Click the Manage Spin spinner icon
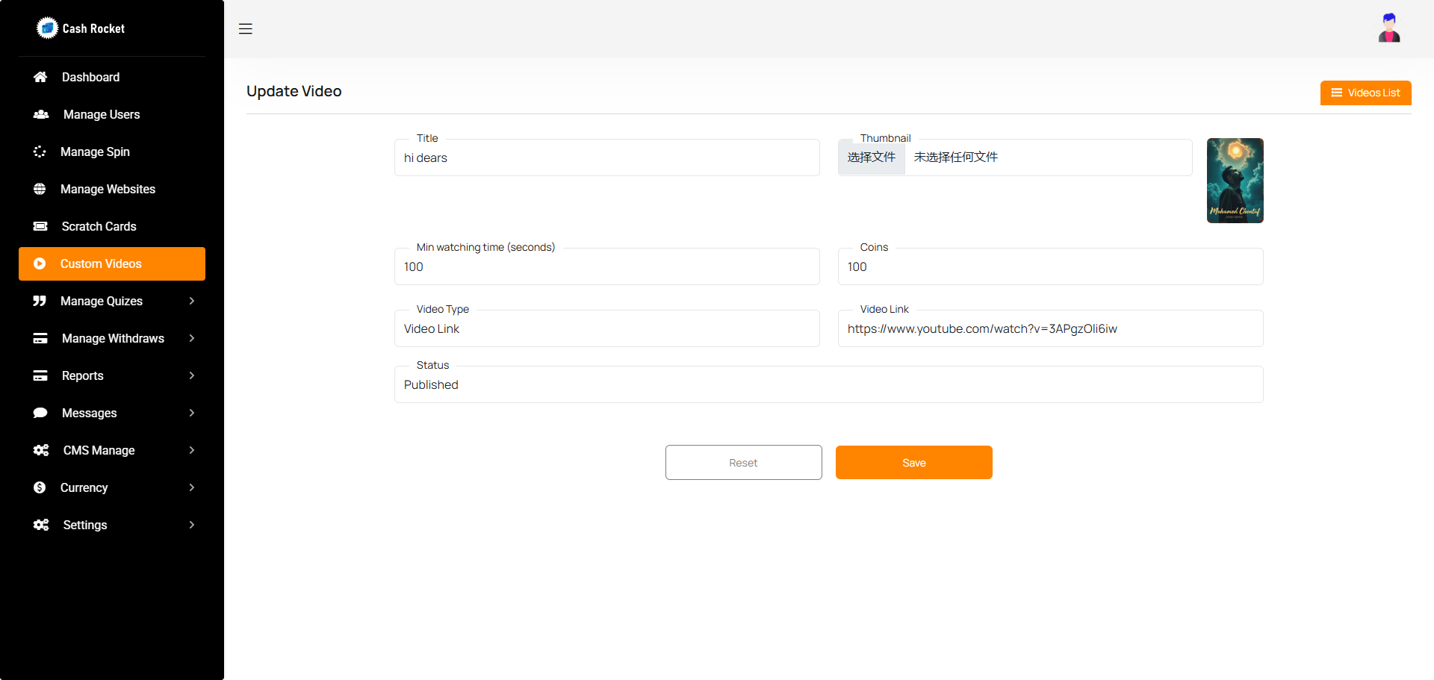 coord(40,152)
